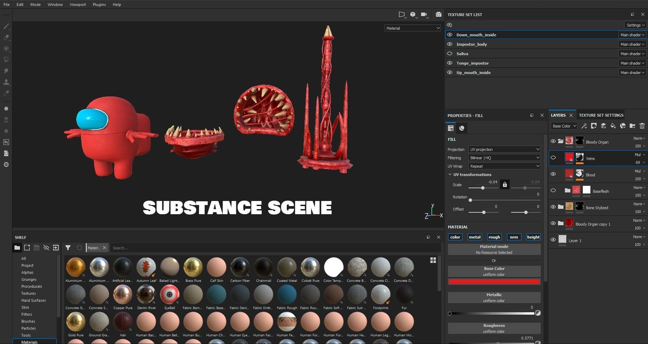Collapse the UV transformations section

point(450,175)
